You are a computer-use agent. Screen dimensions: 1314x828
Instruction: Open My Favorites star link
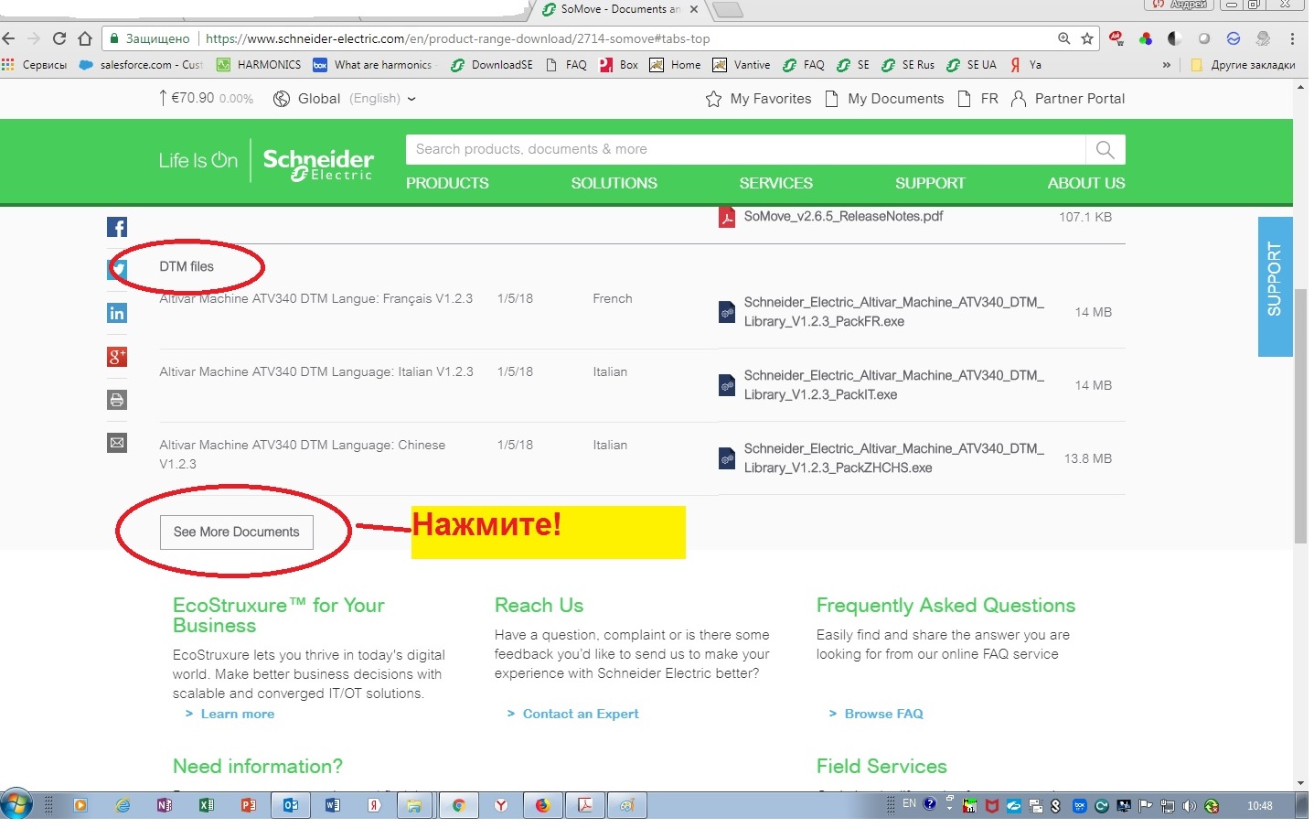click(x=758, y=99)
